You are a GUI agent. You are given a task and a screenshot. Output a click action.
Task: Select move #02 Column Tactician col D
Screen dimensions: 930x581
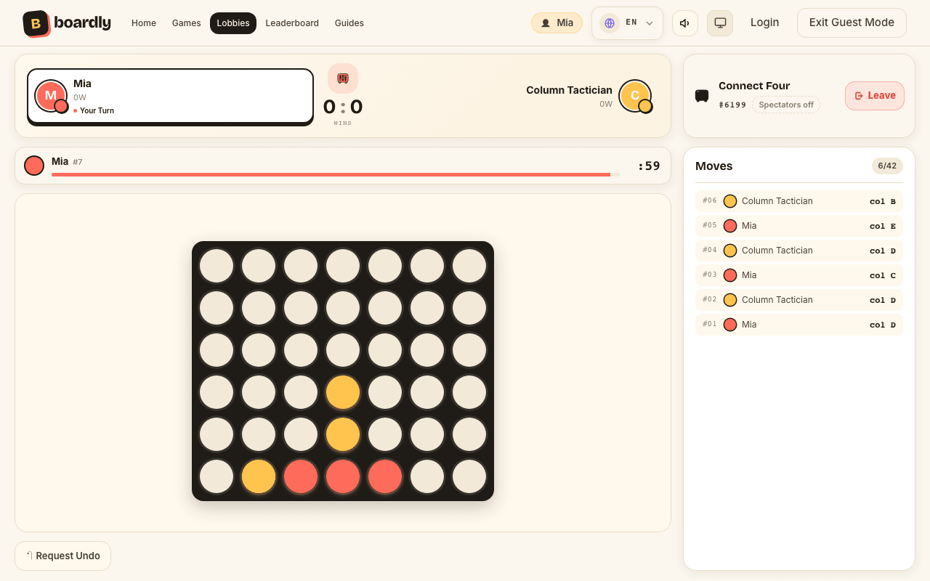[x=799, y=300]
